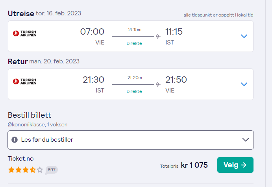The image size is (272, 187).
Task: Click the Direkte label on return flight
Action: pyautogui.click(x=134, y=91)
